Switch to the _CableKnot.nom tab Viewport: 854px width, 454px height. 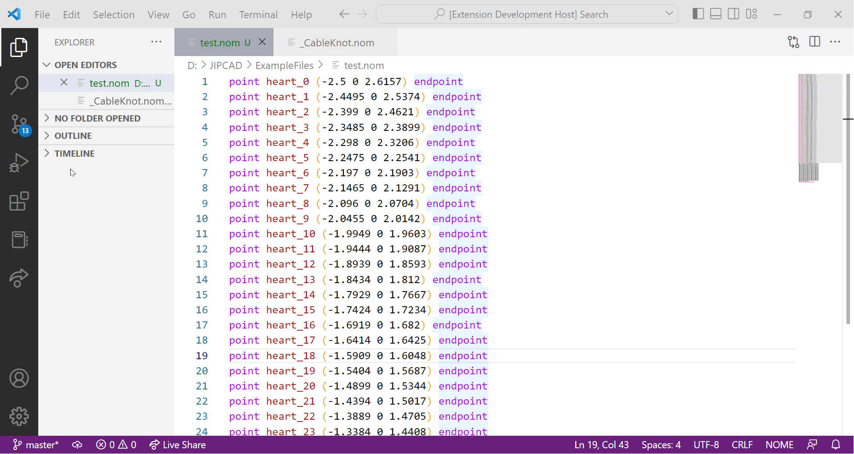coord(334,42)
